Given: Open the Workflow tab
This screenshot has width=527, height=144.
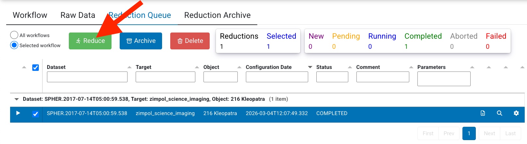Looking at the screenshot, I should (x=30, y=15).
